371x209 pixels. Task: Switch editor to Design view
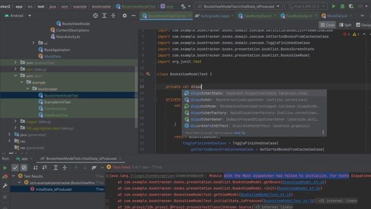point(363,25)
